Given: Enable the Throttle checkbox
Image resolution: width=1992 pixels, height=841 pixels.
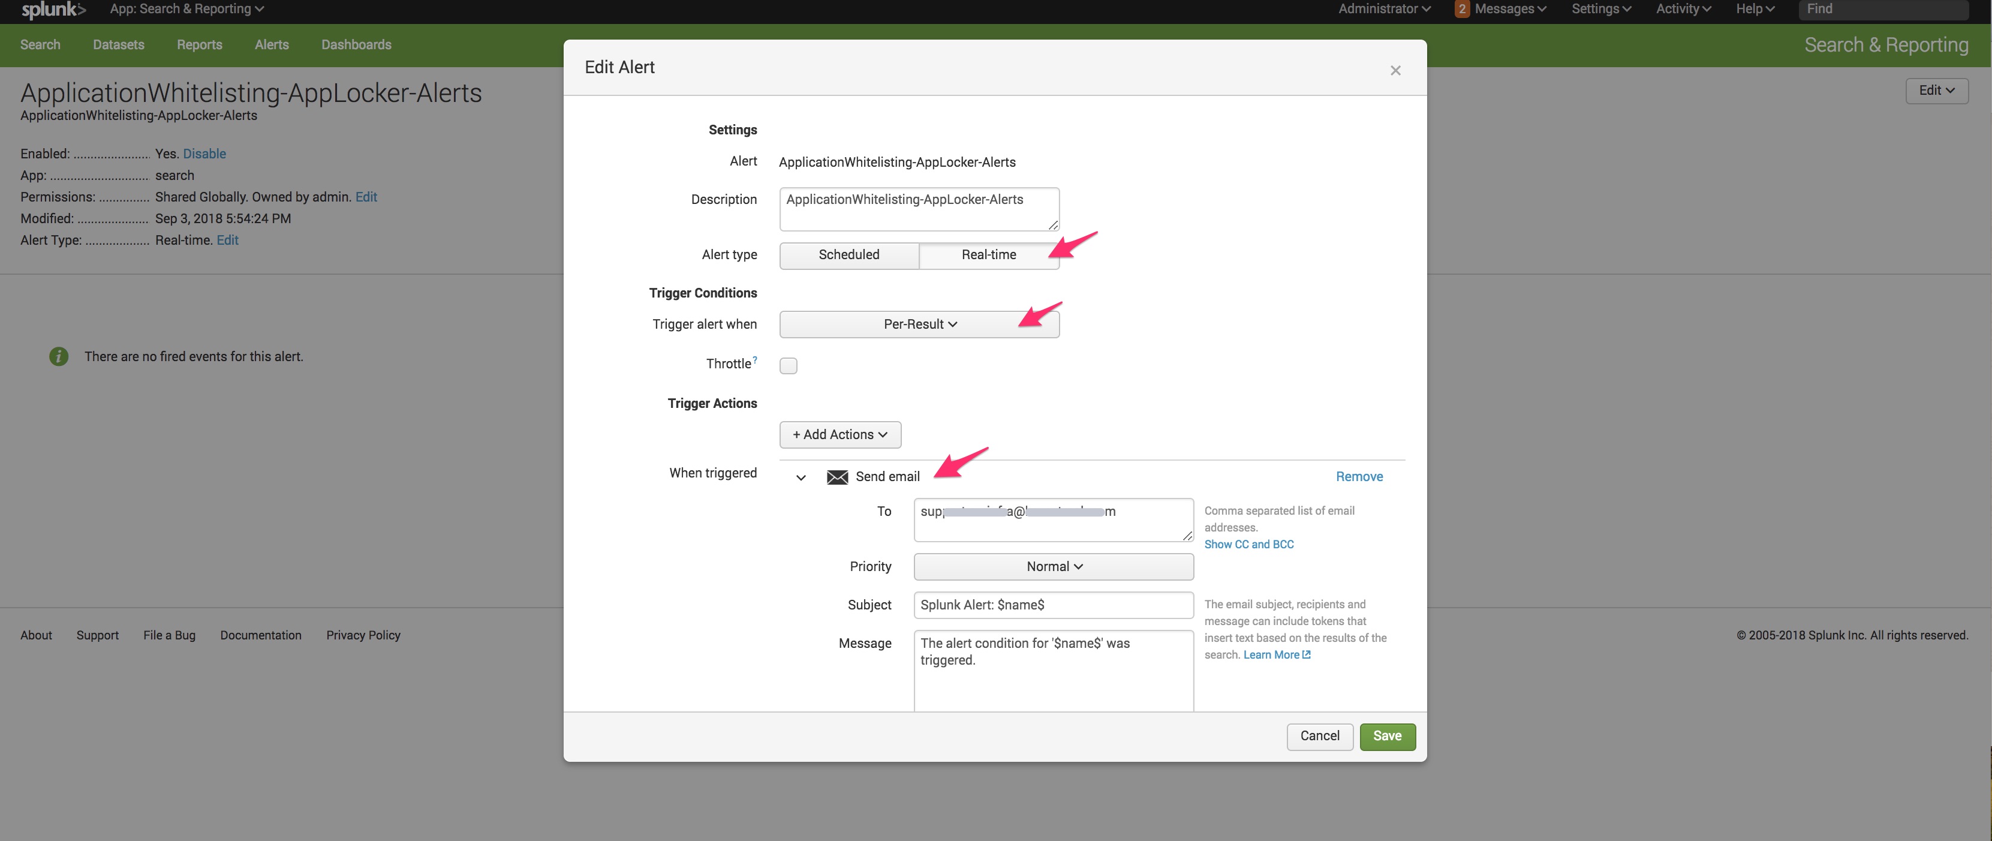Looking at the screenshot, I should 788,365.
